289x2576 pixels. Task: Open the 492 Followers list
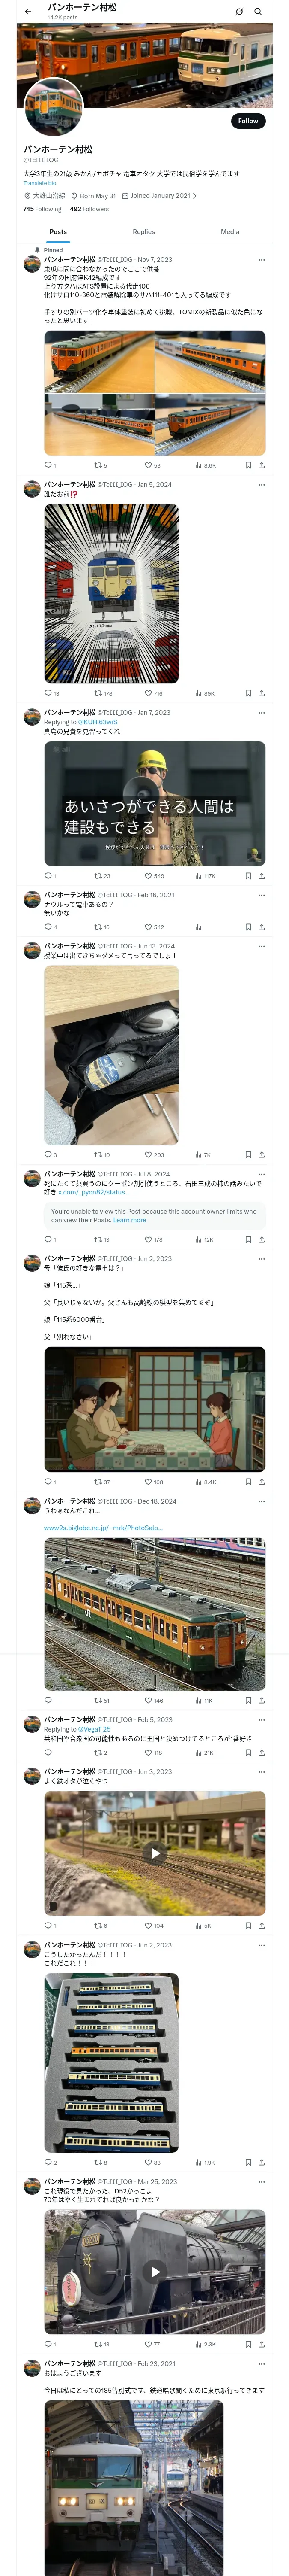(89, 209)
